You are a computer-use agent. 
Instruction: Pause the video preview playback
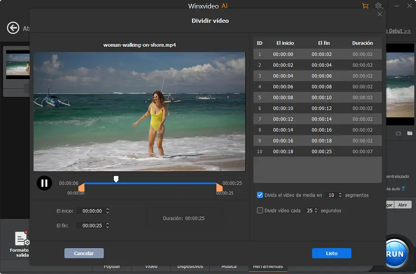(x=44, y=183)
